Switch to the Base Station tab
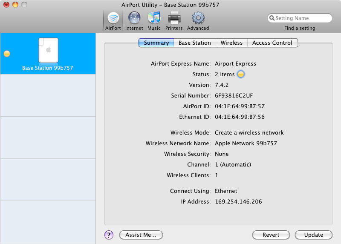The height and width of the screenshot is (244, 341). (195, 43)
